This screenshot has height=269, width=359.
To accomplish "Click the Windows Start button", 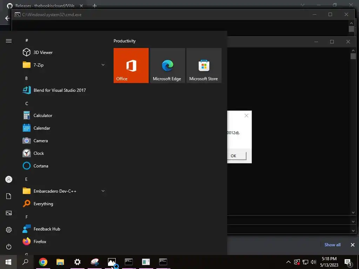I will tap(8, 262).
